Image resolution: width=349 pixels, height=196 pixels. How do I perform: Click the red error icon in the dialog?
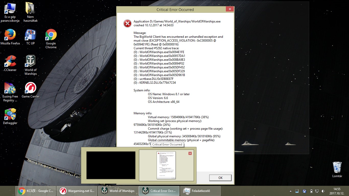coord(127,23)
